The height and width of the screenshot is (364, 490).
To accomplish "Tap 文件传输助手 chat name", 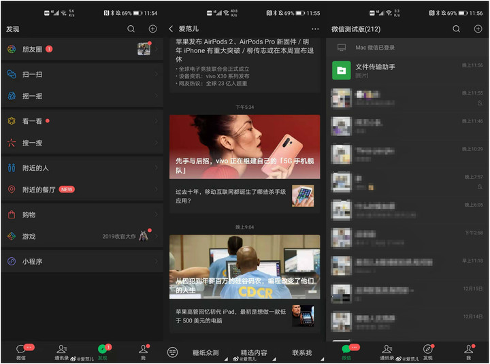I will (x=375, y=67).
